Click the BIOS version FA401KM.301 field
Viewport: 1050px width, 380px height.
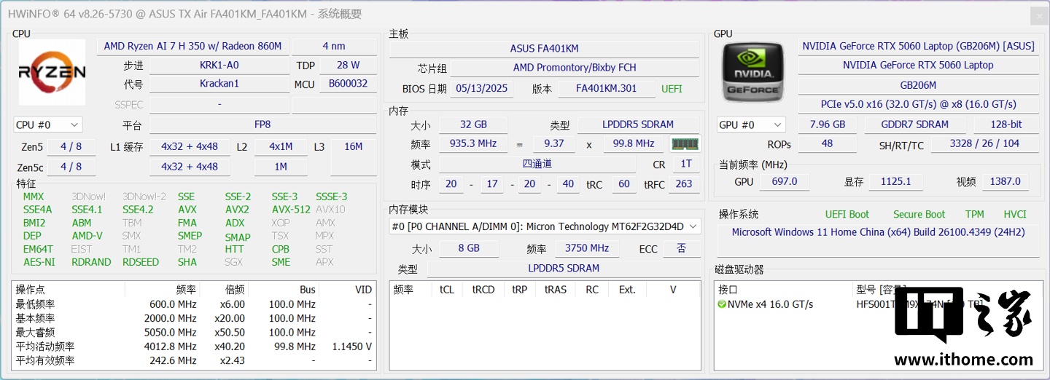point(605,89)
